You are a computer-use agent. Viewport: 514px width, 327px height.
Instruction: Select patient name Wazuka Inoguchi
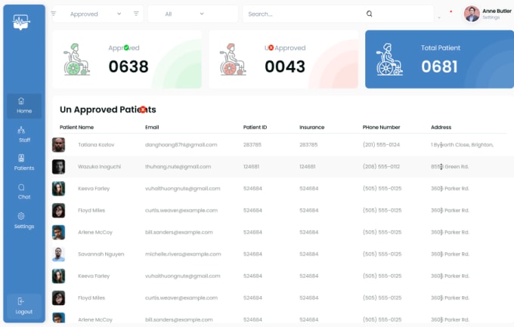(99, 167)
